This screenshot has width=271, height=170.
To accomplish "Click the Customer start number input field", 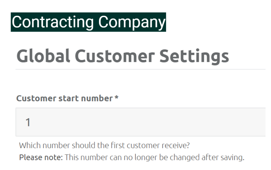I will (x=141, y=122).
